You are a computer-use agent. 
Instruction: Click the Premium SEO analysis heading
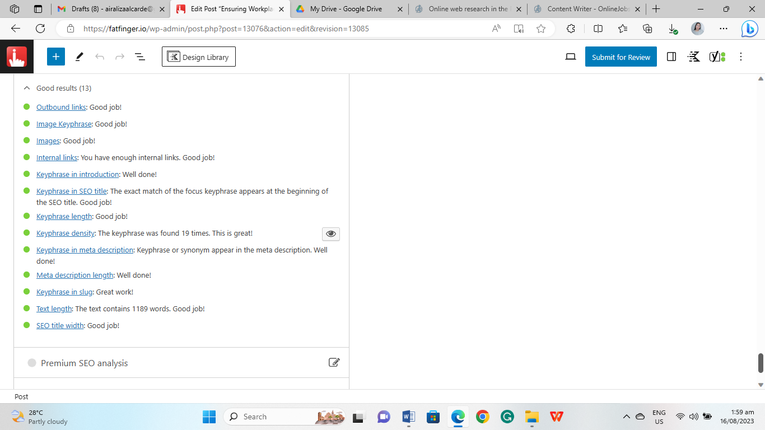pos(84,363)
